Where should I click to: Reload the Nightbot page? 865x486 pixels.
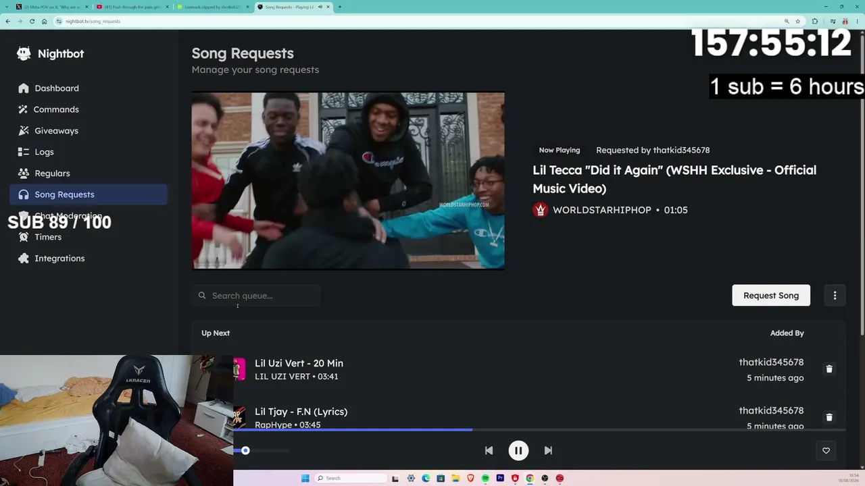32,21
